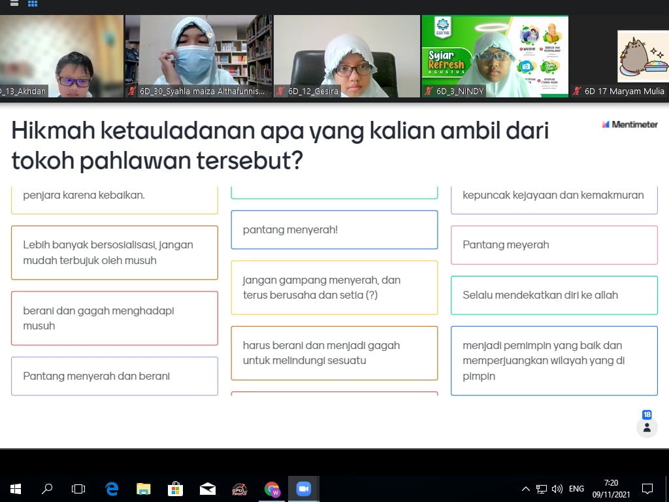Viewport: 669px width, 502px height.
Task: Open the participants icon showing 18 responses
Action: (x=646, y=427)
